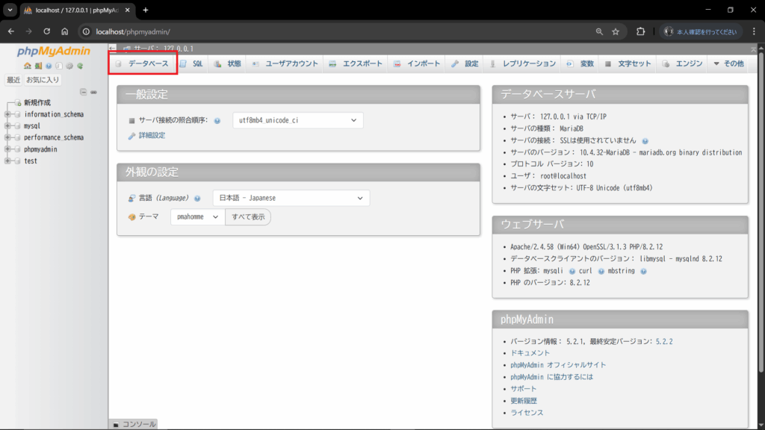Click the browser back arrow
The height and width of the screenshot is (430, 765).
click(x=10, y=31)
